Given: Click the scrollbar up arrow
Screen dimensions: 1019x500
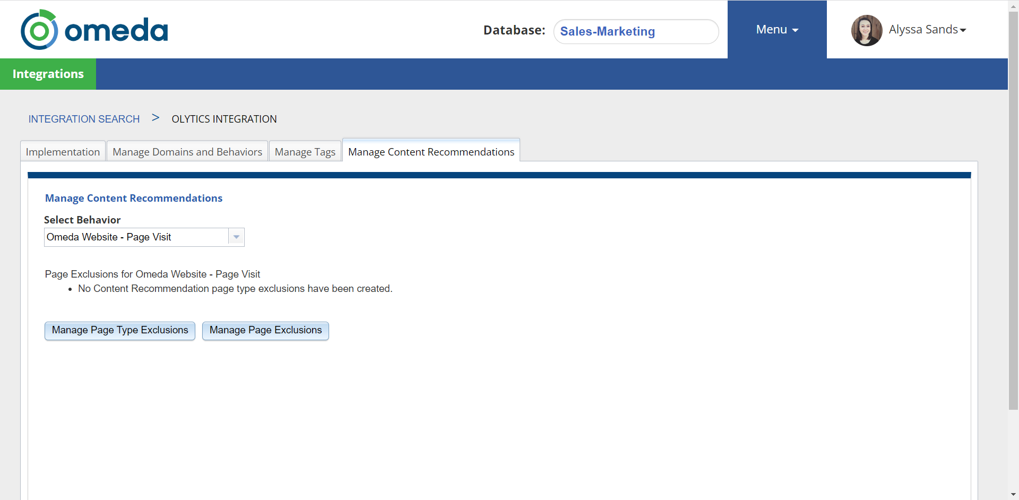Looking at the screenshot, I should (1013, 4).
